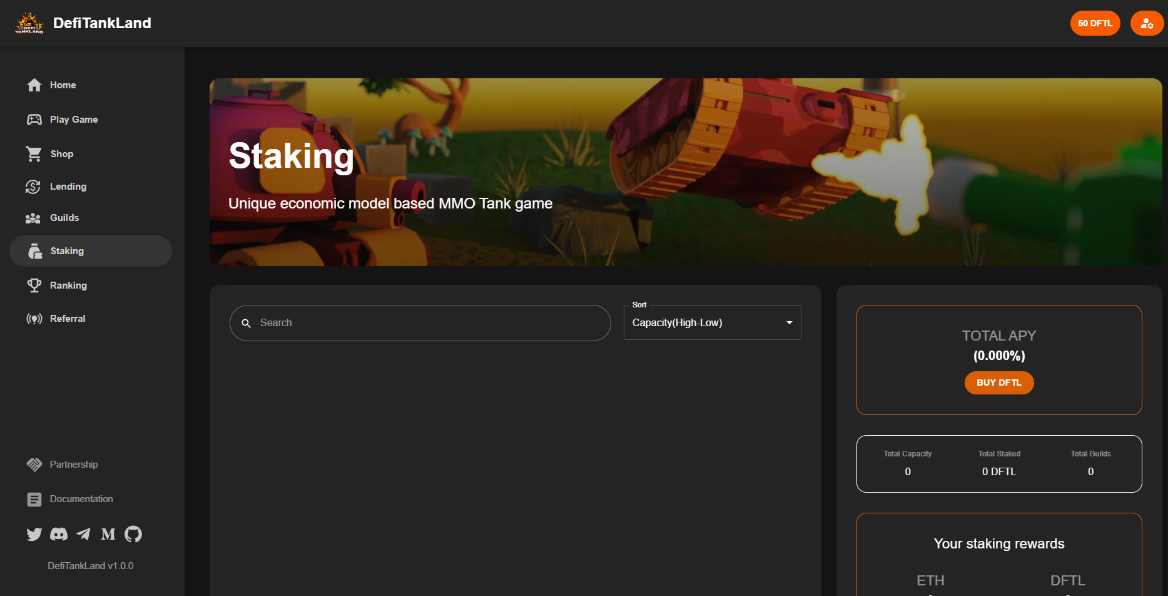1168x596 pixels.
Task: Click the DefiTankLand logo icon
Action: (29, 23)
